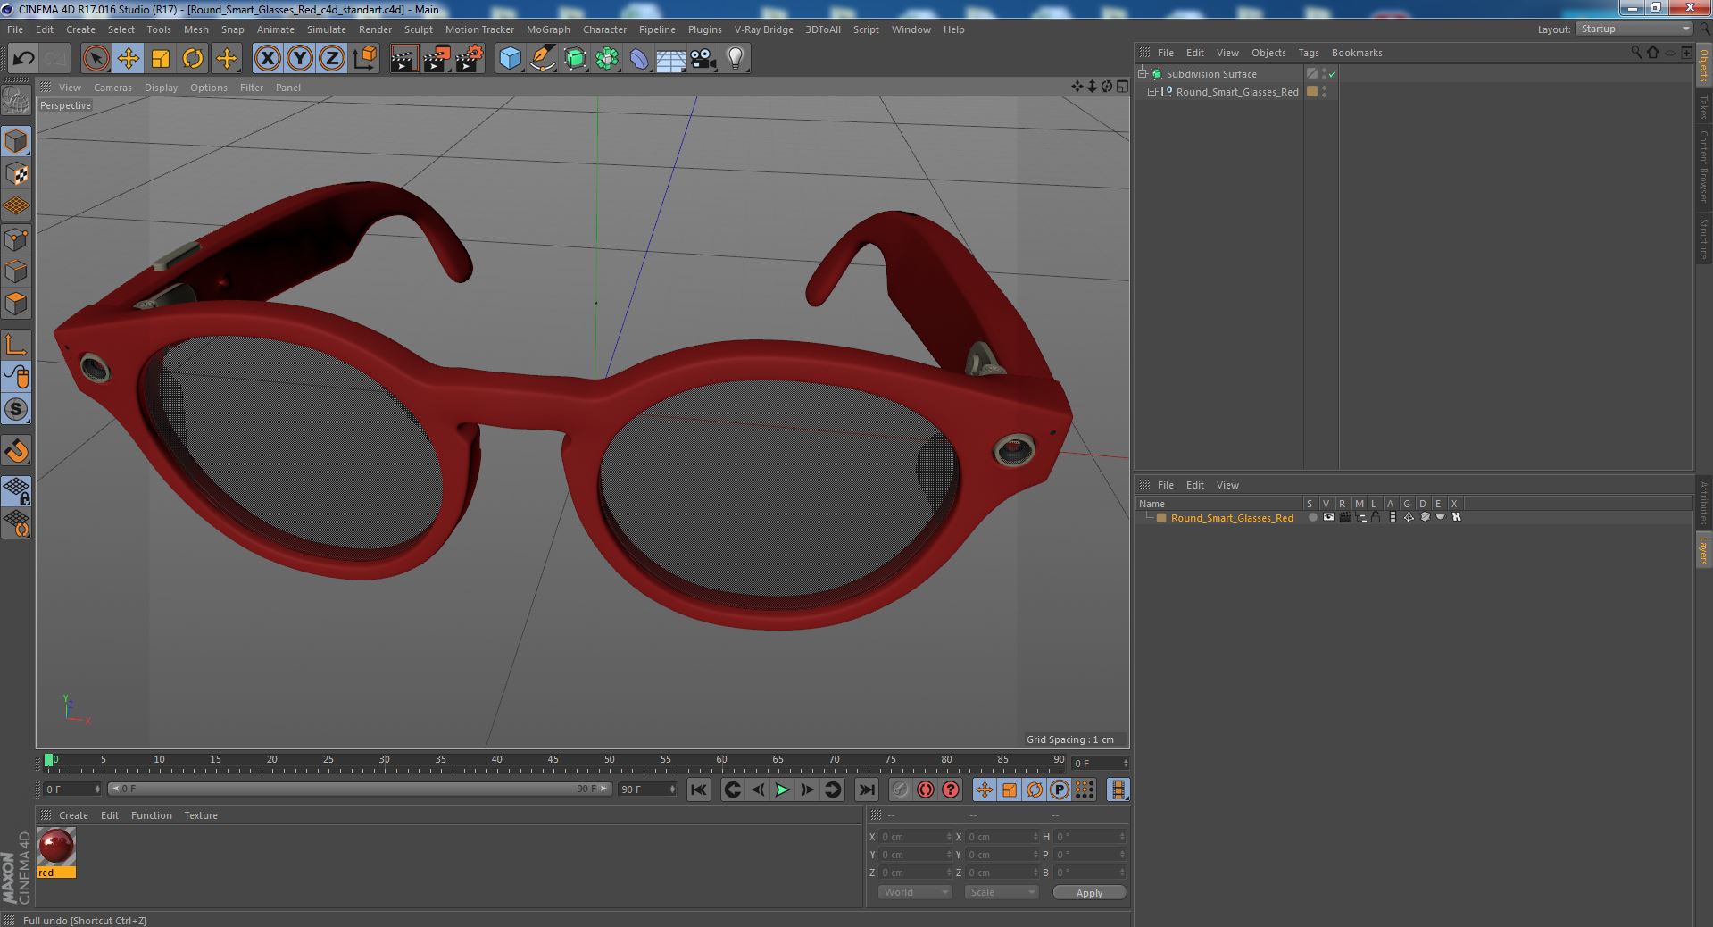The height and width of the screenshot is (927, 1713).
Task: Open World coordinate dropdown
Action: coord(915,892)
